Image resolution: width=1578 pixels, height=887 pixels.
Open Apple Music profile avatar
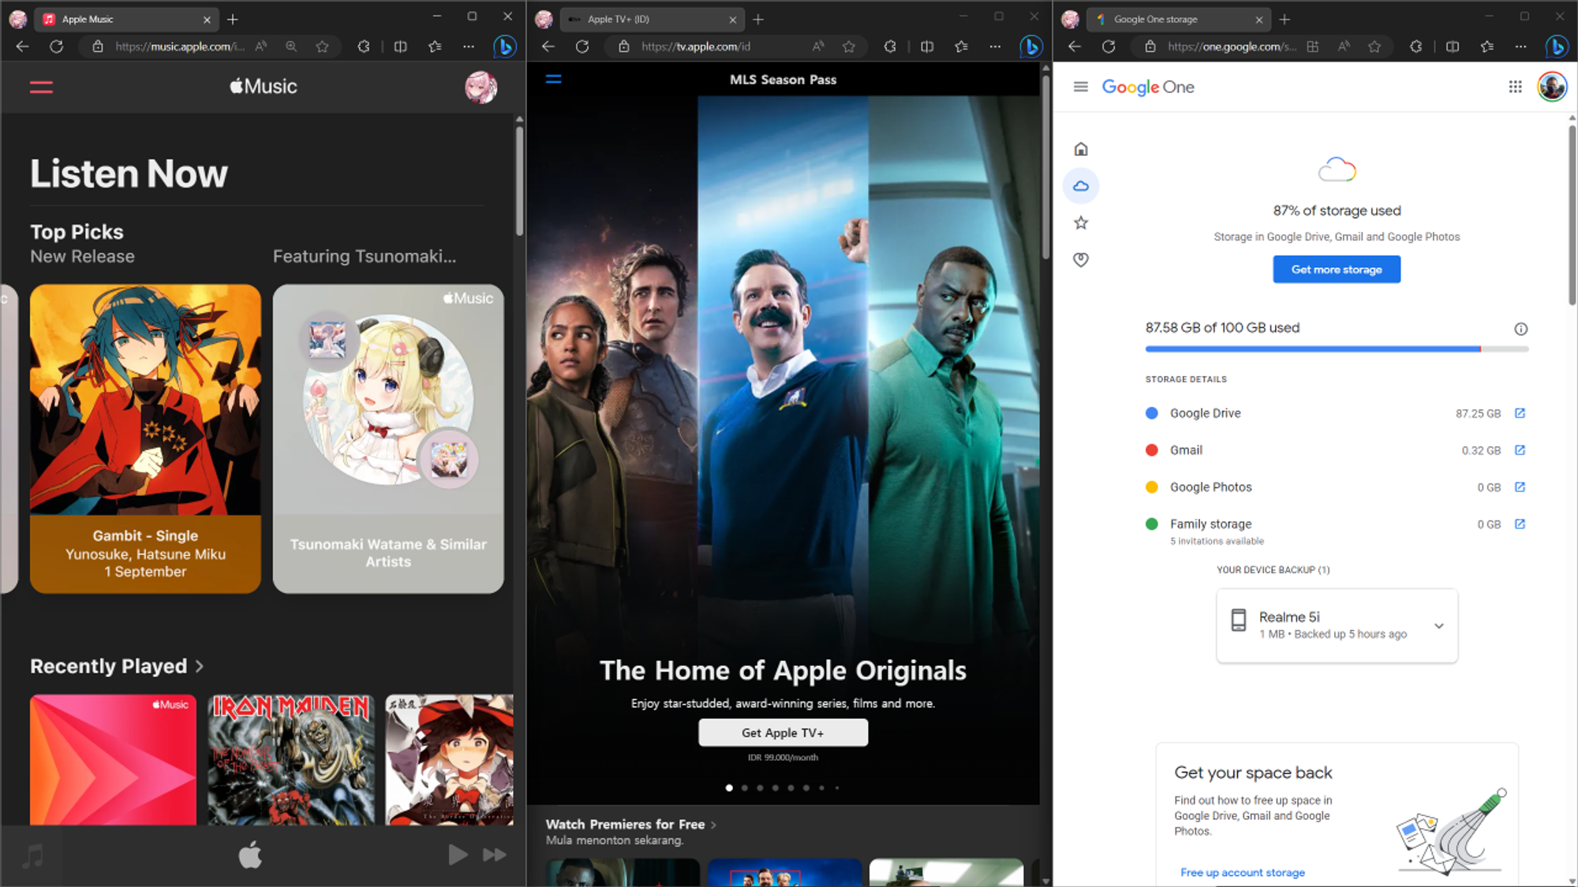[481, 87]
